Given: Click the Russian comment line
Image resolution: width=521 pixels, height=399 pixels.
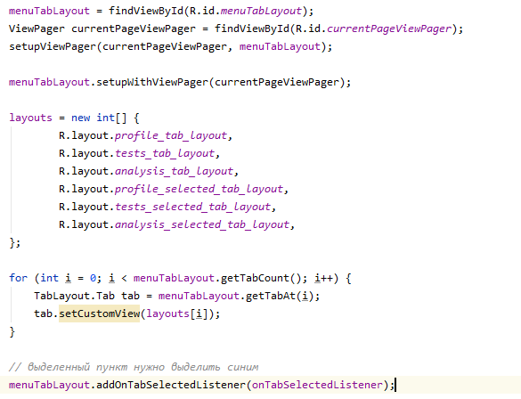Looking at the screenshot, I should pos(134,367).
